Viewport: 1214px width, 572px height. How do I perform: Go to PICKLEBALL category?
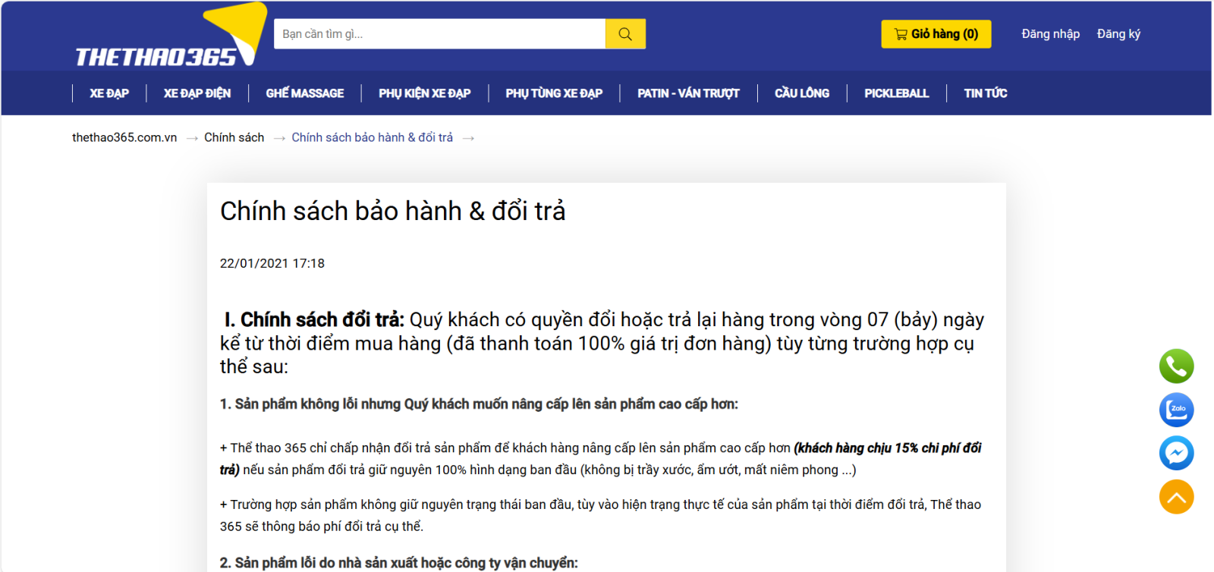(896, 93)
